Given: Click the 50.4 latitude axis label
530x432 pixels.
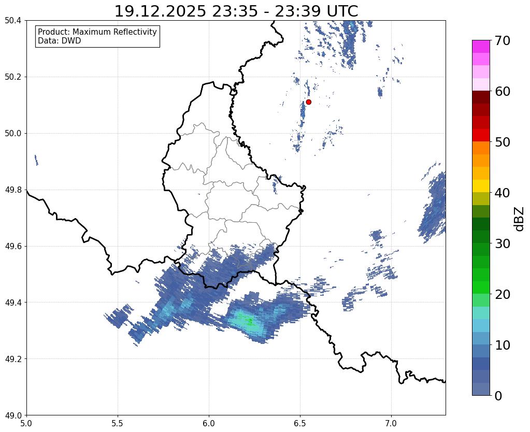Looking at the screenshot, I should pos(13,21).
